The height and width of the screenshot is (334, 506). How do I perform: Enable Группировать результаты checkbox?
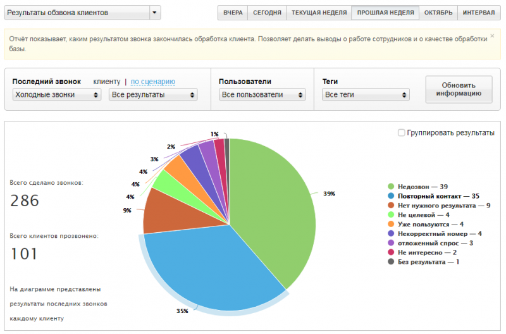[401, 133]
